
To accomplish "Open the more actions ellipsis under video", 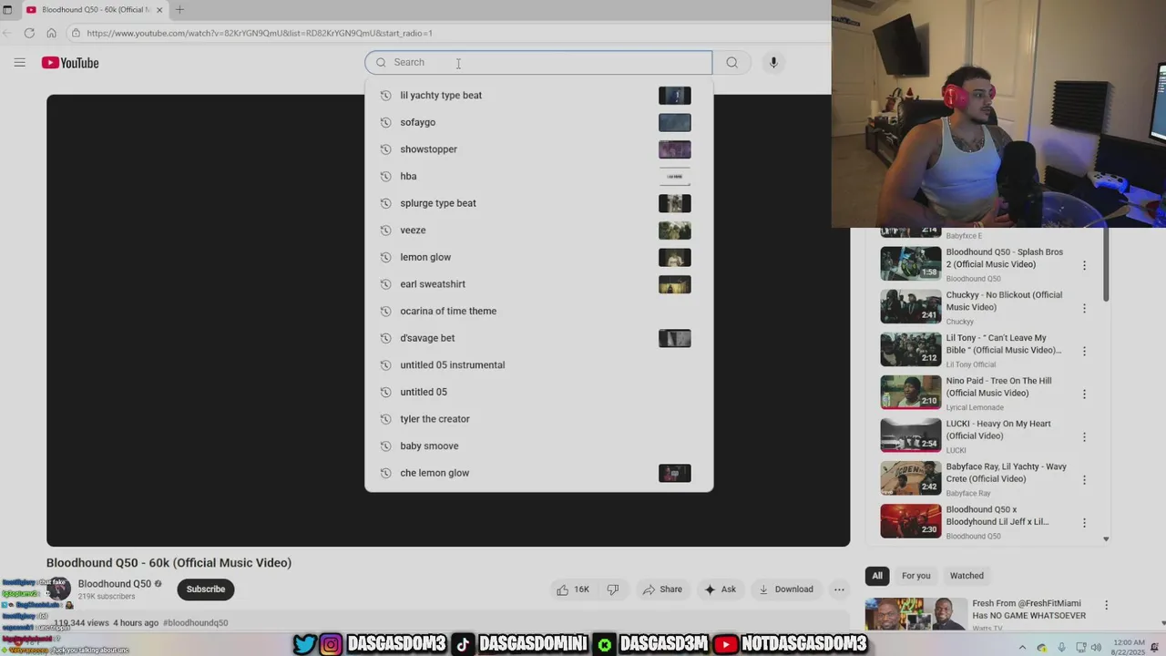I will click(839, 589).
